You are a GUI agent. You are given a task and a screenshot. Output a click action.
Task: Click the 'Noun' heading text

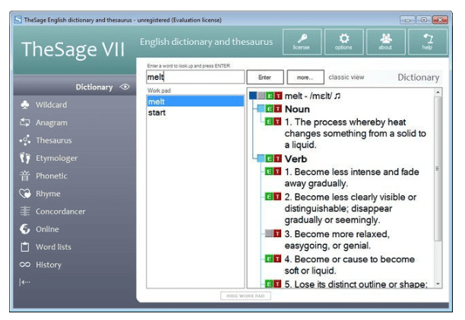coord(297,109)
